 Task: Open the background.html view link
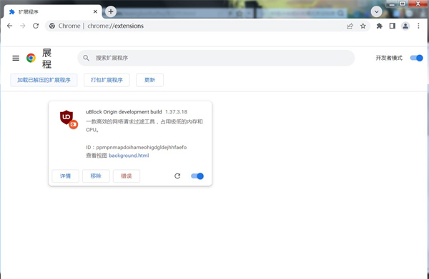coord(129,156)
